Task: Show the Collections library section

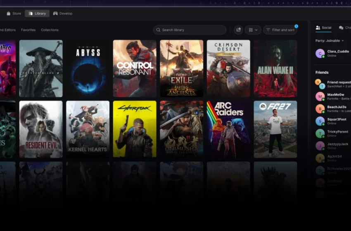Action: (50, 30)
